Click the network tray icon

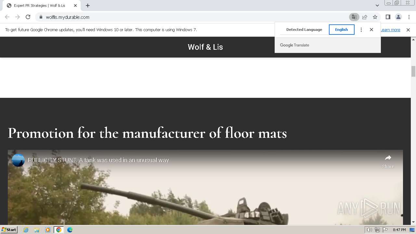[x=377, y=230]
